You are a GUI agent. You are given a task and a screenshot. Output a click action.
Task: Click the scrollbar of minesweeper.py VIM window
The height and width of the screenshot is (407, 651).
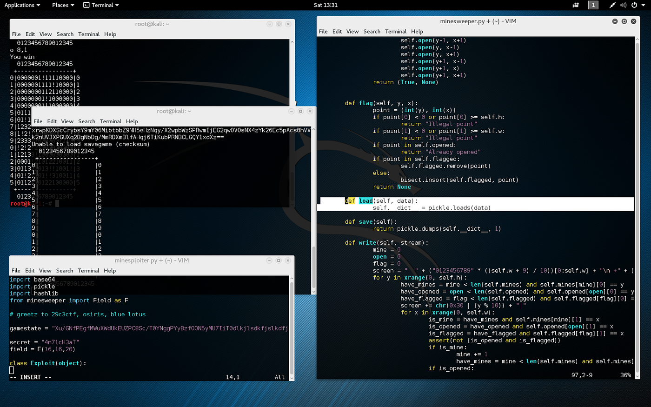638,207
